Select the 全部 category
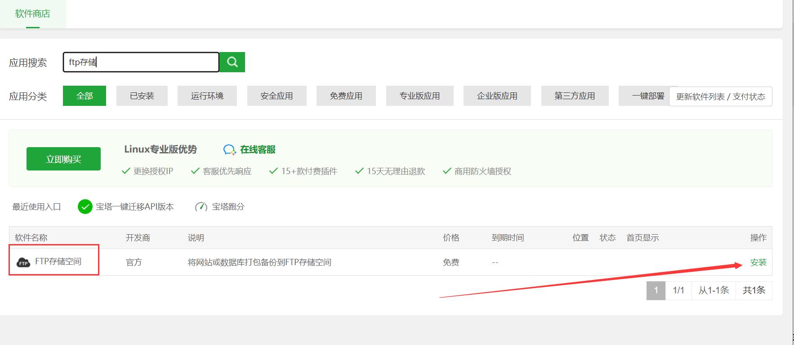Viewport: 794px width, 345px height. (85, 96)
